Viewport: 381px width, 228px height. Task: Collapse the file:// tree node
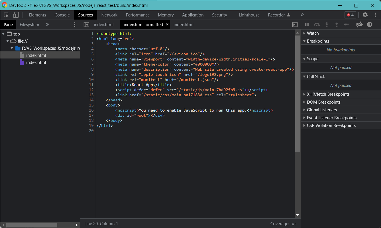tap(8, 41)
